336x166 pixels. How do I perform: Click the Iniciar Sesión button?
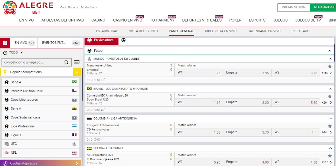293,7
